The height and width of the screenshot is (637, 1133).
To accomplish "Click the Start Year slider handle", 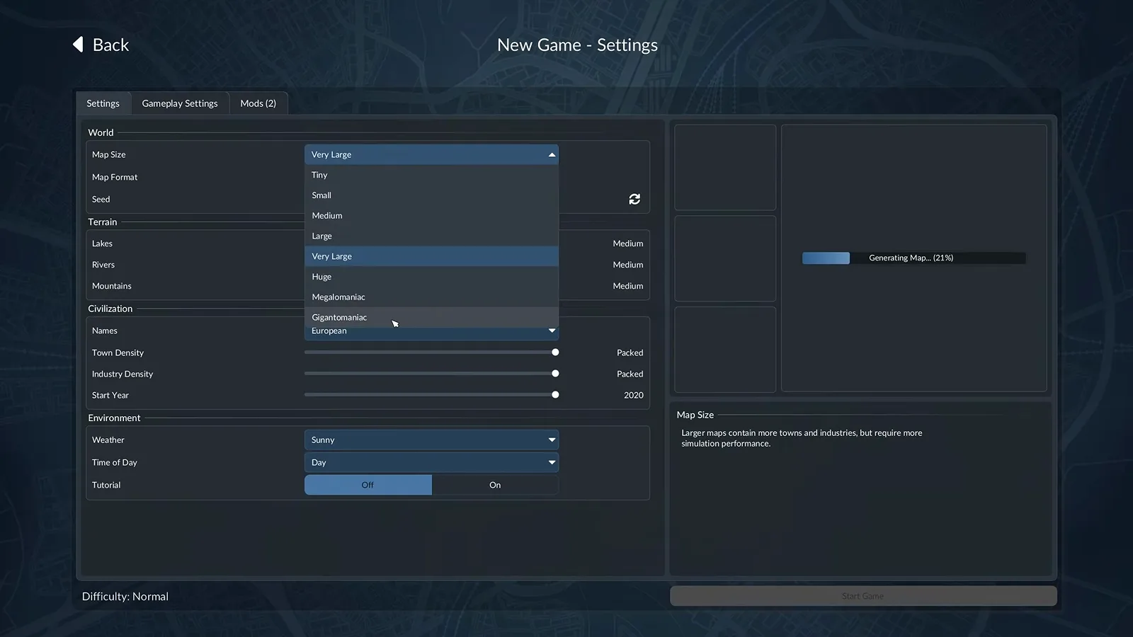I will [555, 395].
